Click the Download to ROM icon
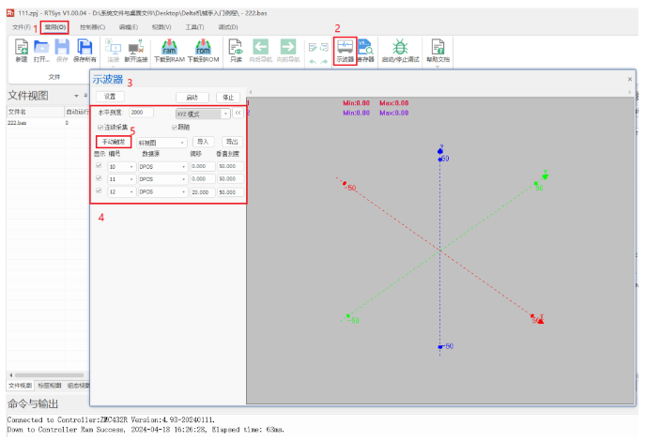The width and height of the screenshot is (646, 441). pos(203,47)
